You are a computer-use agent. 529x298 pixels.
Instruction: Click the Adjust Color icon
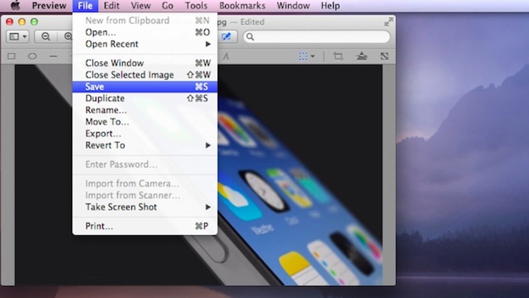click(x=362, y=56)
